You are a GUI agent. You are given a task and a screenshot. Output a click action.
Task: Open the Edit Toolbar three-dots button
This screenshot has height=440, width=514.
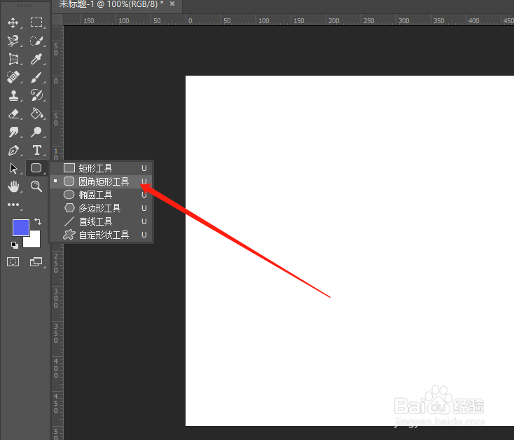pos(13,205)
